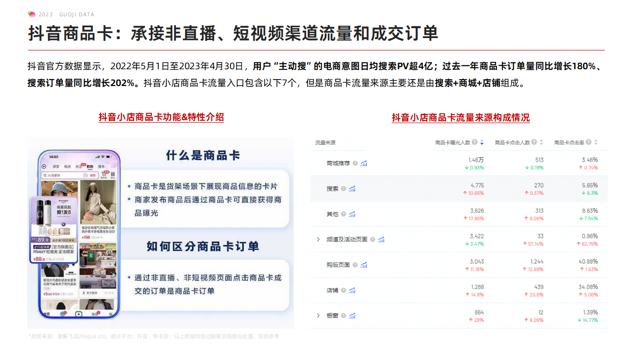The height and width of the screenshot is (356, 633).
Task: Click help icon next to 商城推荐
Action: tap(355, 163)
